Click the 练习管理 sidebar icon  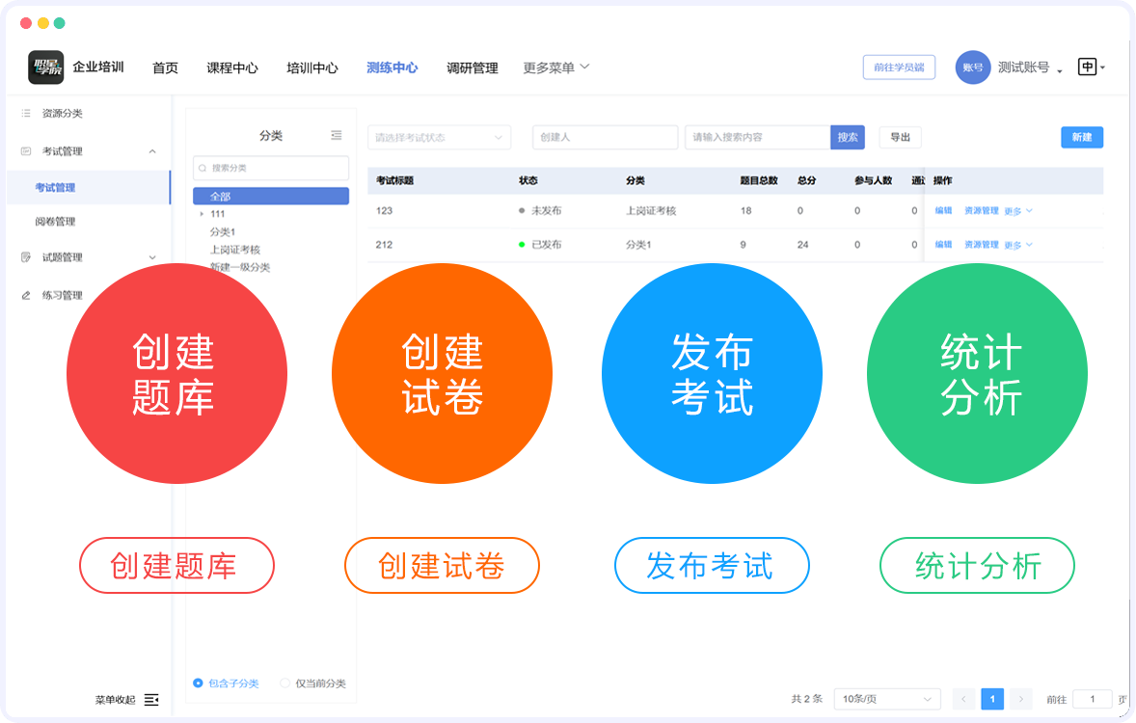pyautogui.click(x=24, y=296)
